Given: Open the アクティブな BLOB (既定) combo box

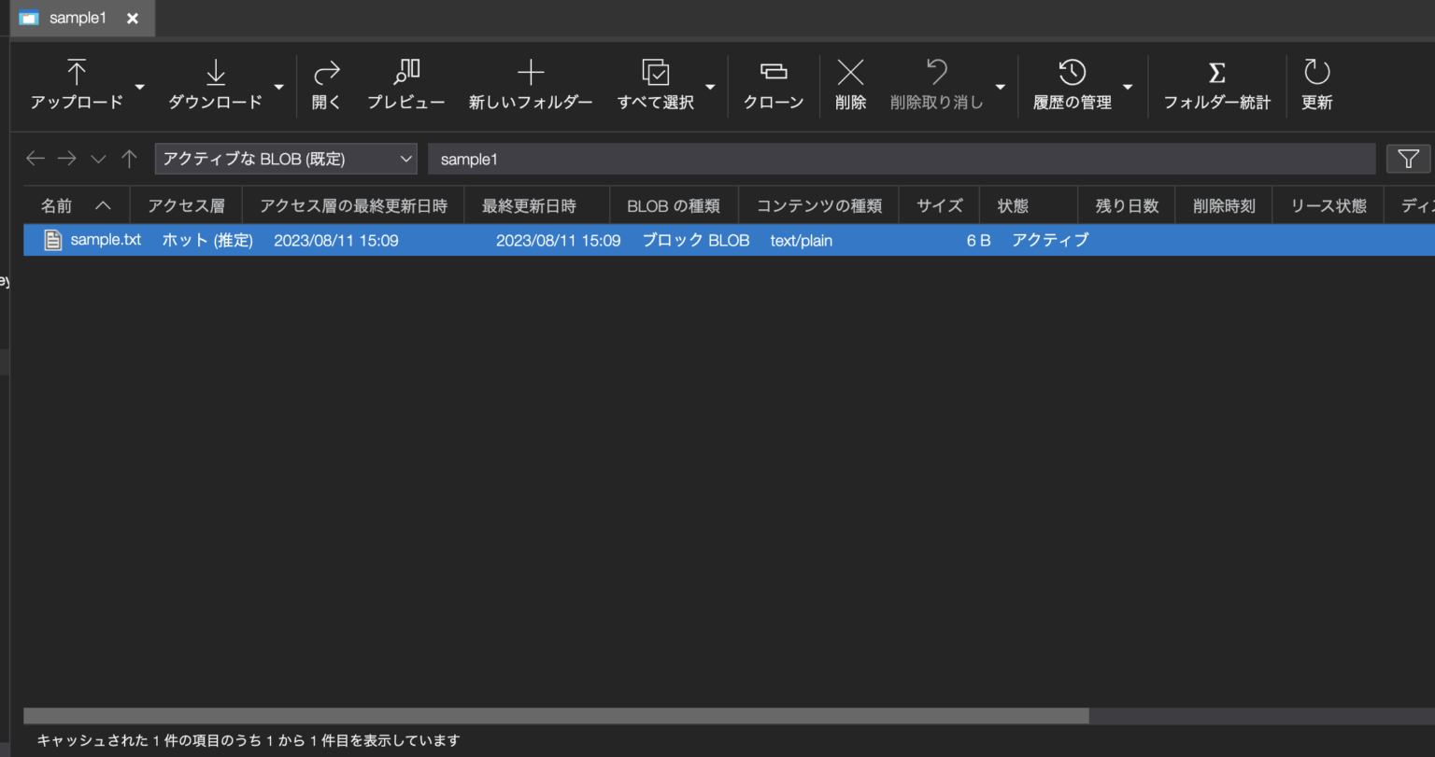Looking at the screenshot, I should [285, 159].
